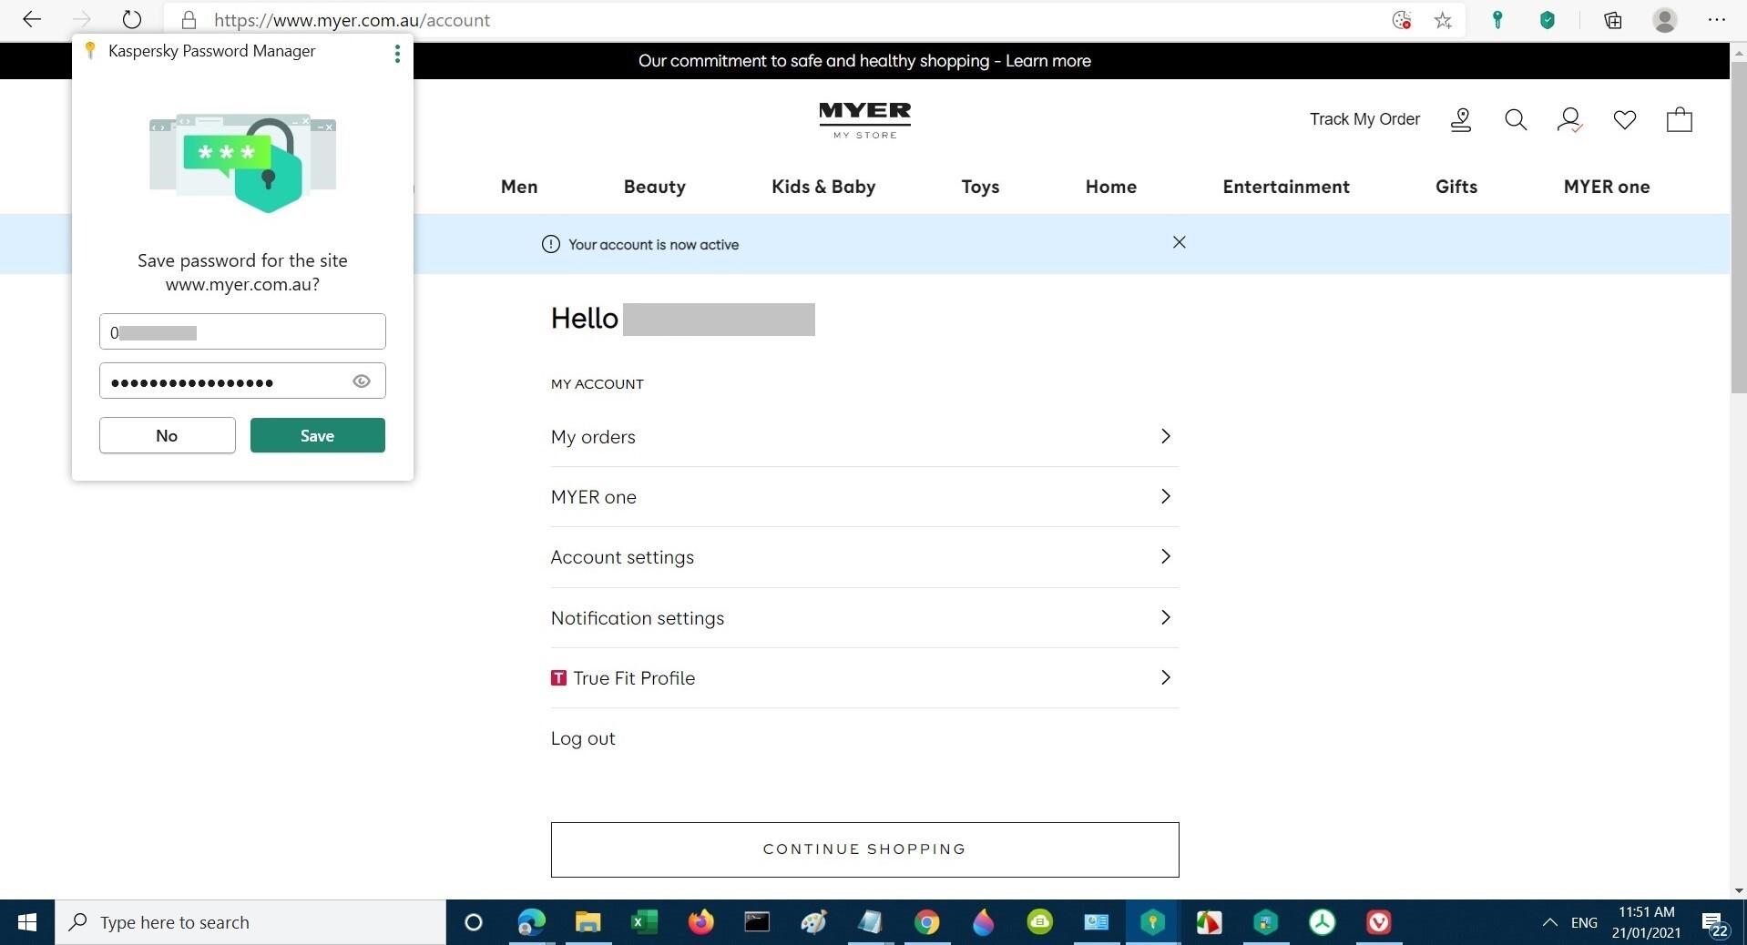Click ENG language indicator in tray

[x=1584, y=922]
